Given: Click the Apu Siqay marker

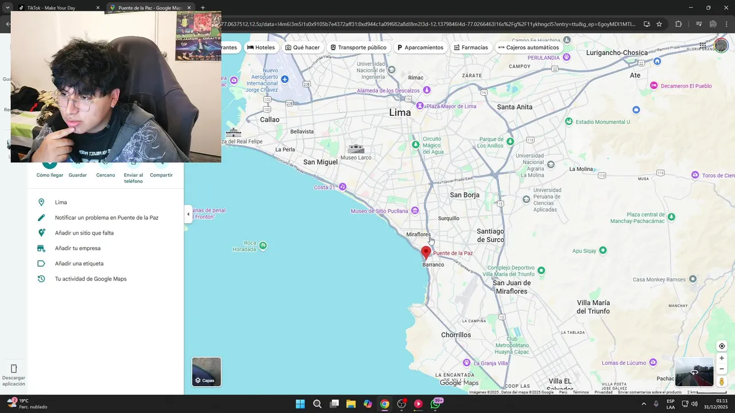Looking at the screenshot, I should click(x=603, y=250).
